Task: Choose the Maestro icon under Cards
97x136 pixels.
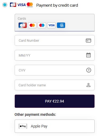Action: [x=42, y=25]
